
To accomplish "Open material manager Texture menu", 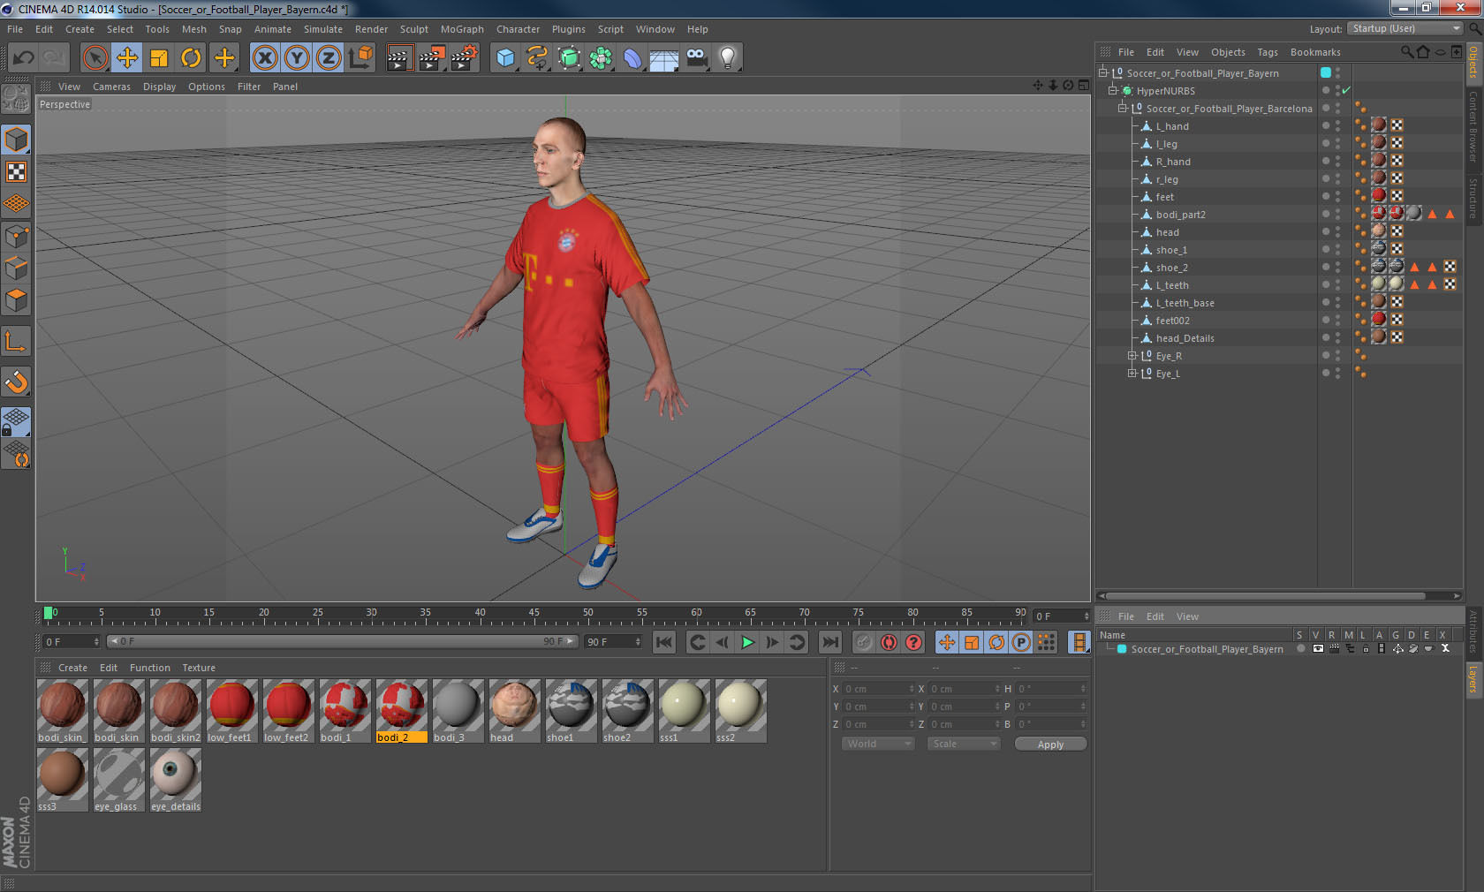I will click(199, 668).
